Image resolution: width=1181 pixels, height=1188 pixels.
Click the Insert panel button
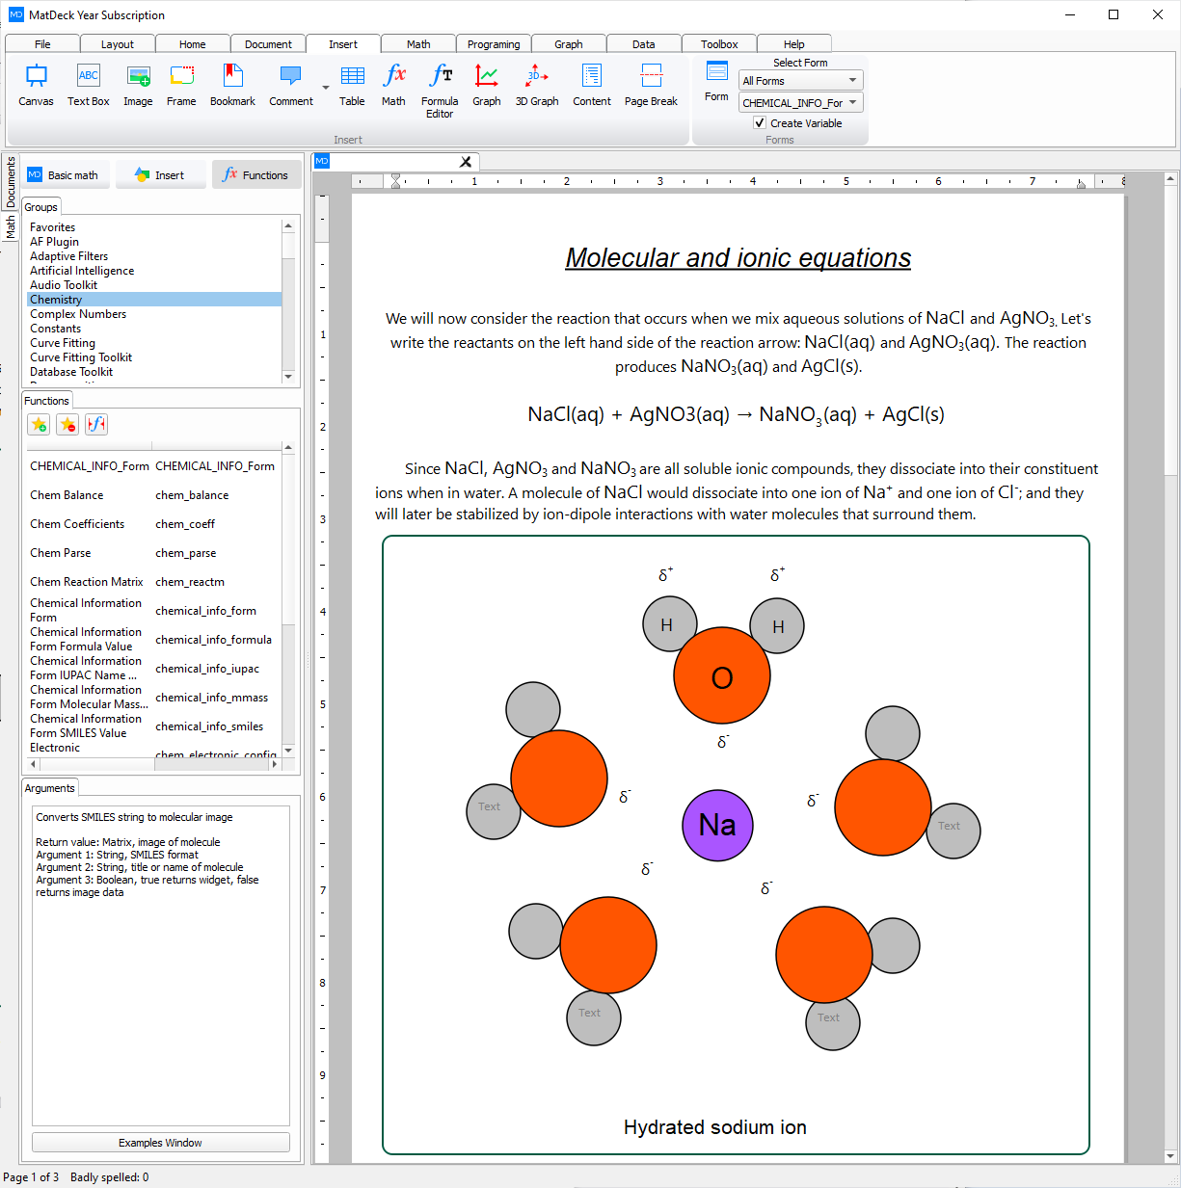tap(161, 175)
